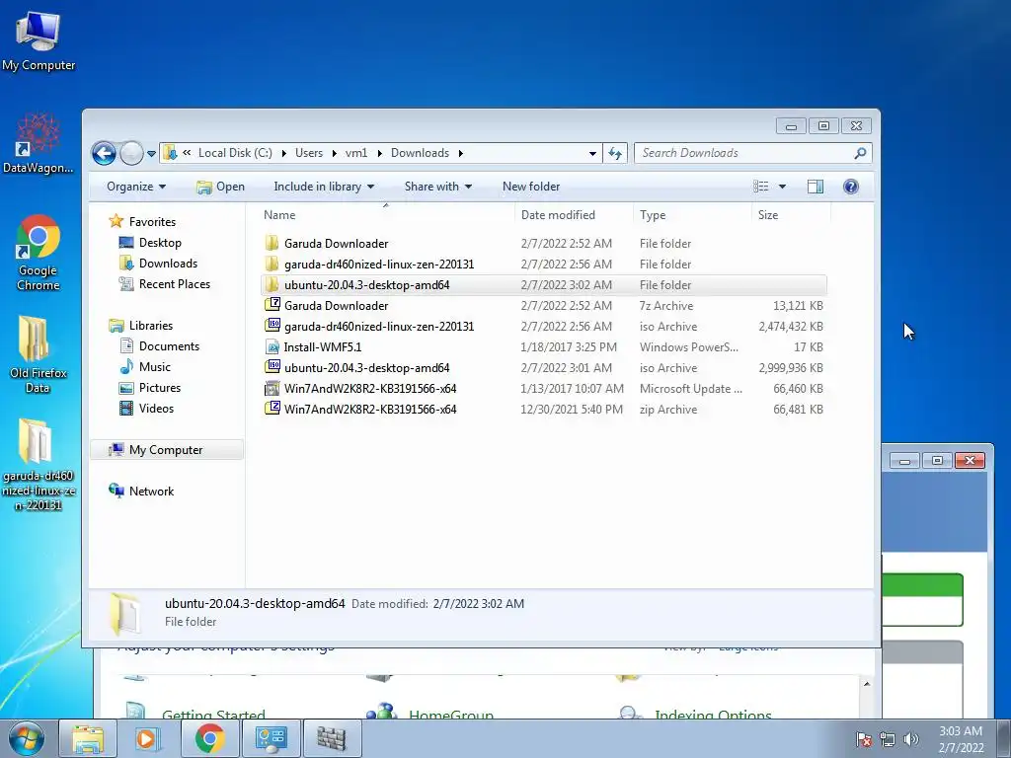This screenshot has height=758, width=1011.
Task: Click the Forward navigation arrow button
Action: [131, 153]
